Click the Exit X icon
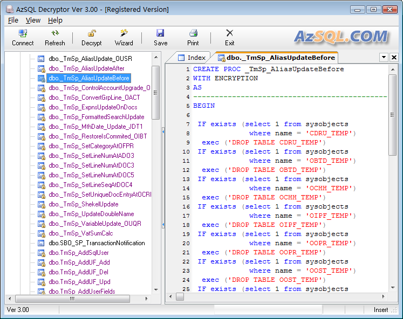 [229, 33]
